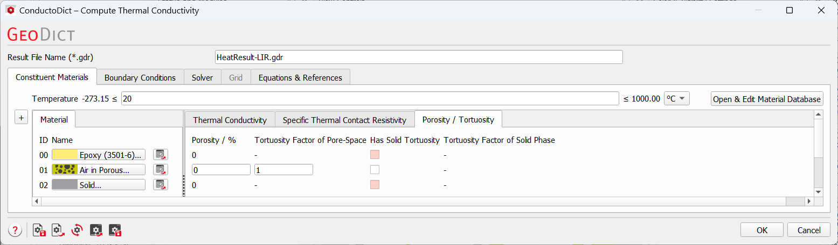Click the gray color swatch of Solid material

click(65, 185)
